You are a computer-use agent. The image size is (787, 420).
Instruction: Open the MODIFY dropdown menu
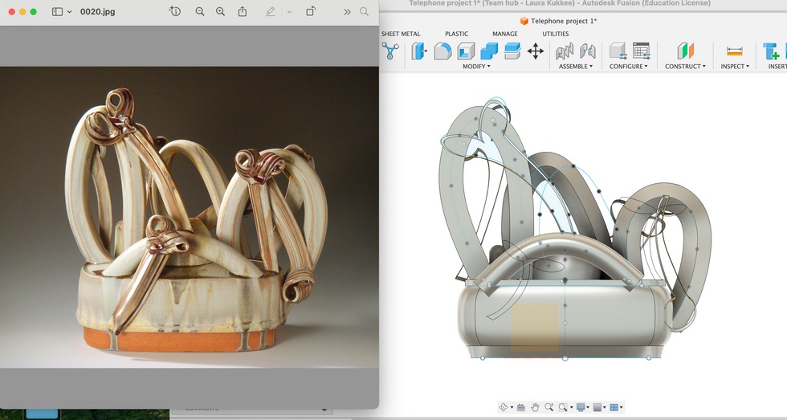476,66
